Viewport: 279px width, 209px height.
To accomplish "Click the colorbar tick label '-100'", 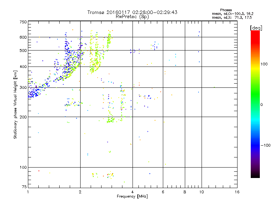I will 265,145.
